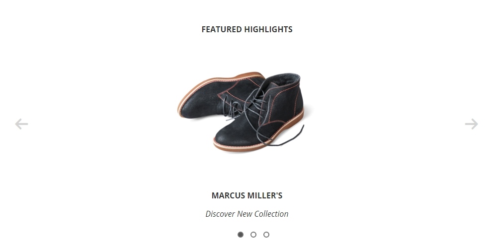This screenshot has height=248, width=493.
Task: Select the first filled carousel dot
Action: click(x=241, y=235)
